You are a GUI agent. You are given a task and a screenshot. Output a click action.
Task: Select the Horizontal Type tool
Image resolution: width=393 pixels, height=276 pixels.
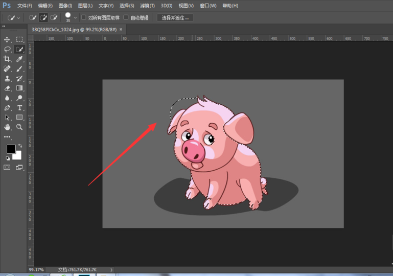coord(19,108)
